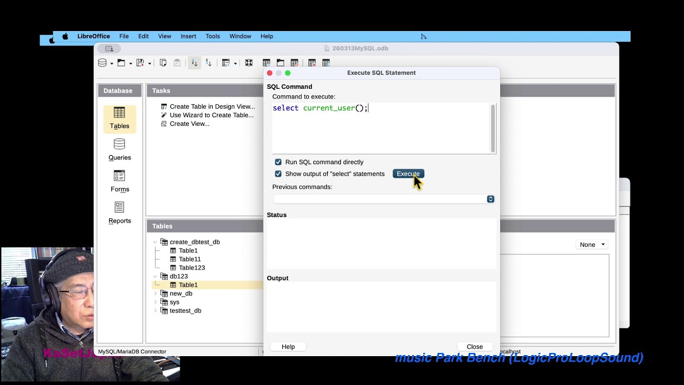Collapse the db123 tree node

(x=156, y=276)
